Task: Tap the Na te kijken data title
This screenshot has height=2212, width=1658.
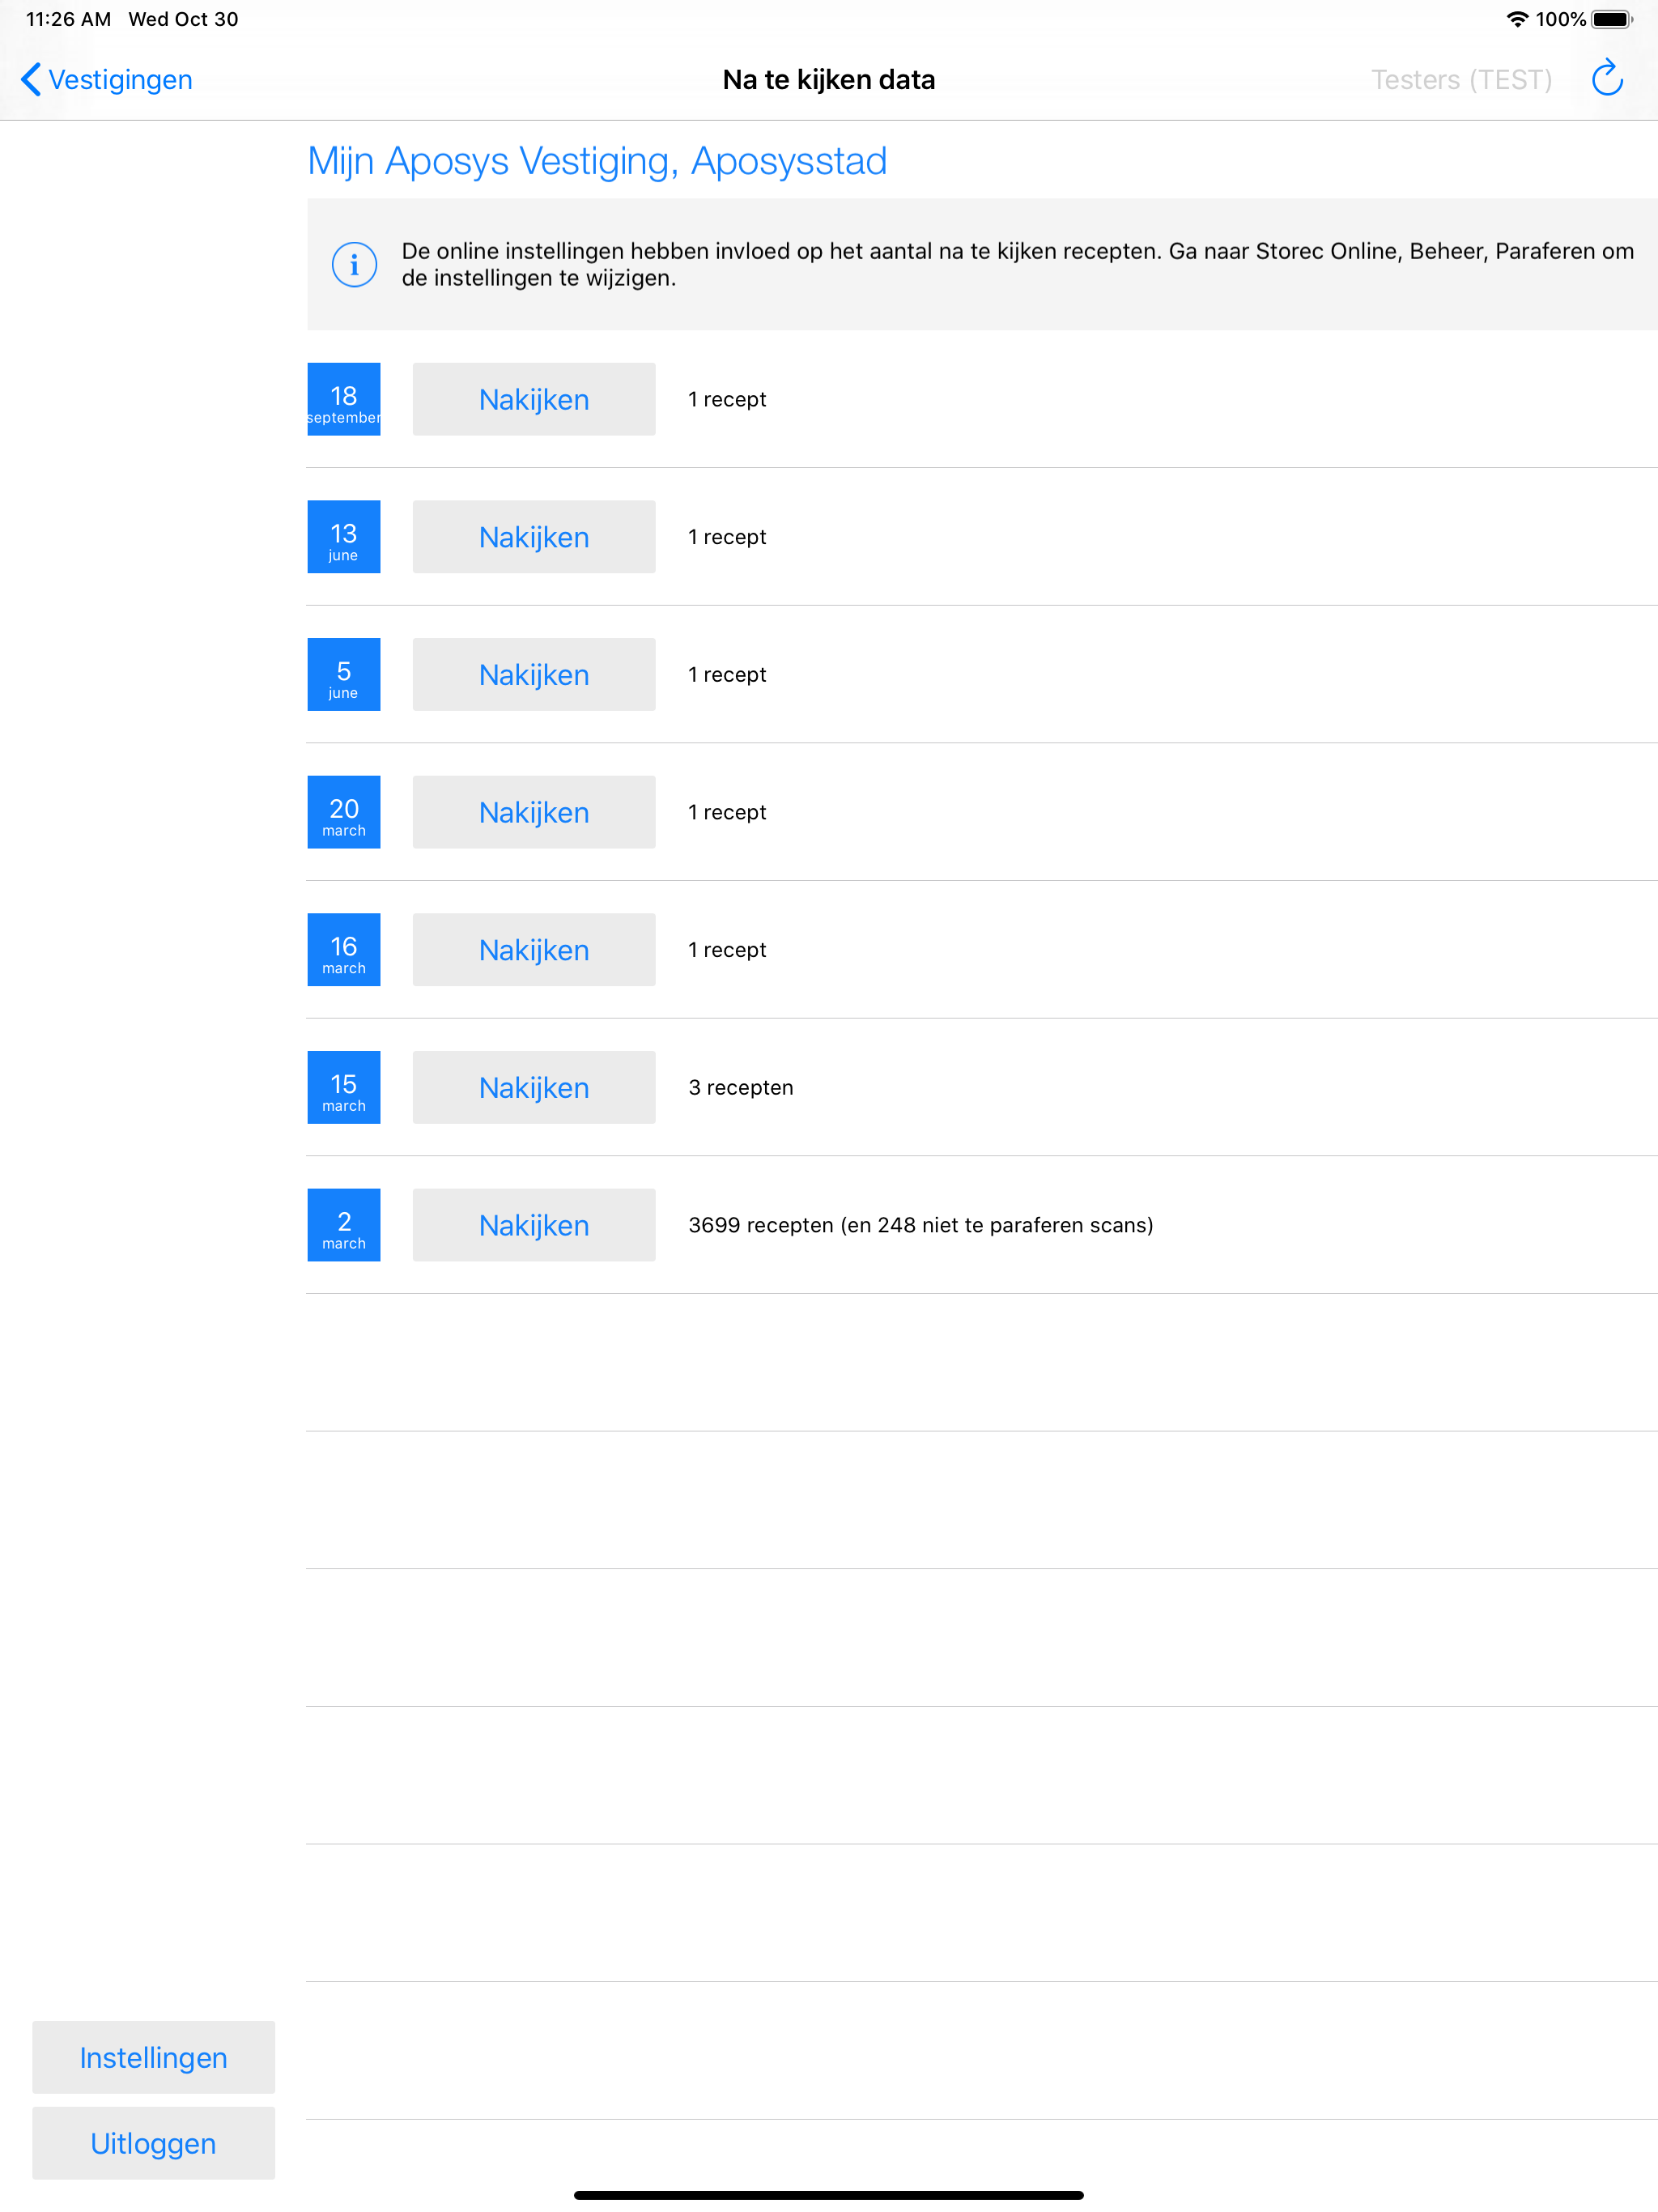Action: coord(829,79)
